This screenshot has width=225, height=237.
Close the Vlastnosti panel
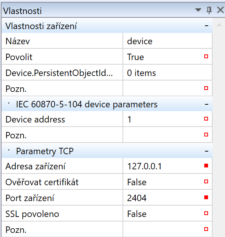pos(220,10)
